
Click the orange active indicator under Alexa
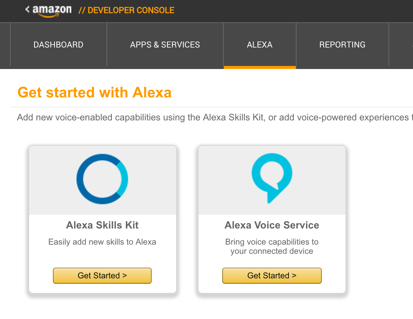[259, 67]
